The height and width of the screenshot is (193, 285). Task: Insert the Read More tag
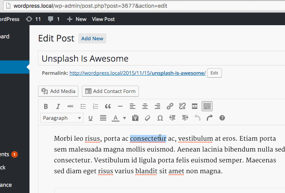195,106
